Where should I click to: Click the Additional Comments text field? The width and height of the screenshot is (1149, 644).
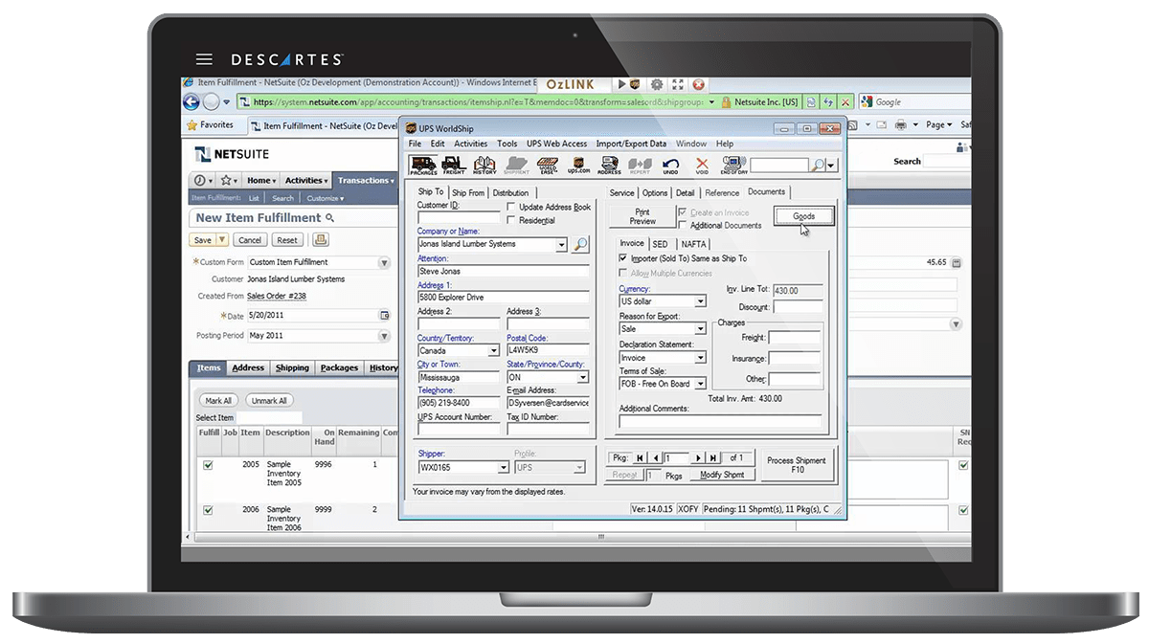[x=720, y=421]
